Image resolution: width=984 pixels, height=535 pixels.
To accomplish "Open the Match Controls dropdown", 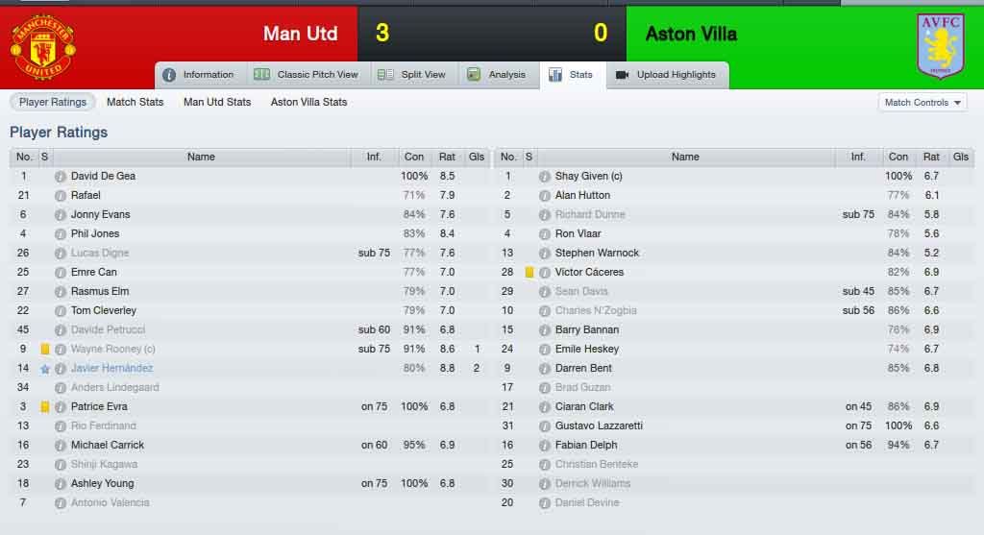I will [922, 102].
